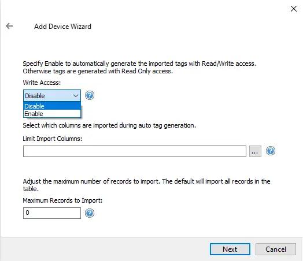Go back using the wizard's left arrow
303x261 pixels.
click(x=9, y=26)
